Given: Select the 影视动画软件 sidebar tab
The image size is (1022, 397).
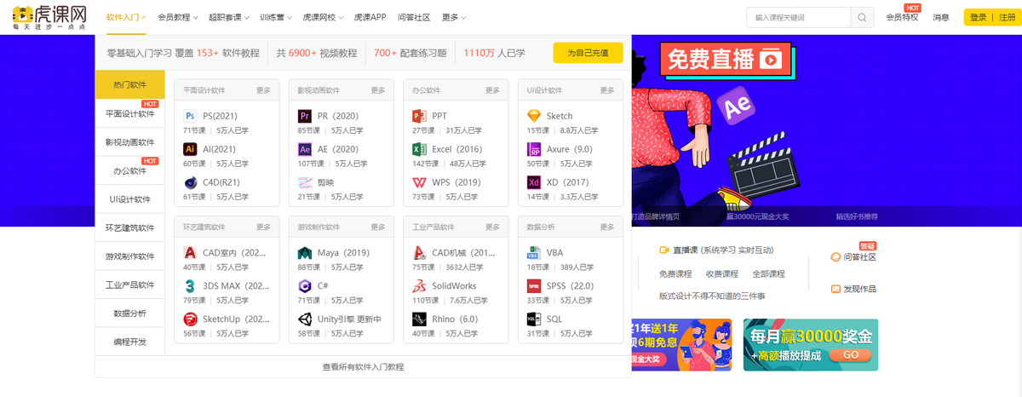Looking at the screenshot, I should point(130,142).
